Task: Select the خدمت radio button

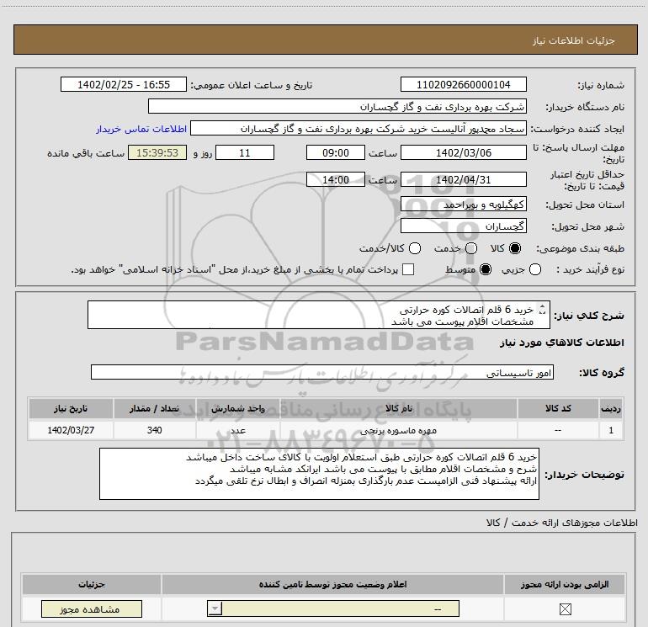Action: click(x=471, y=248)
